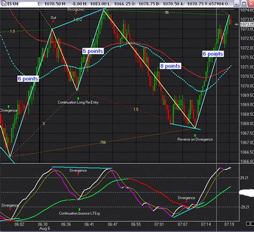Click the 06:47 time axis label
This screenshot has height=232, width=254.
tap(113, 224)
